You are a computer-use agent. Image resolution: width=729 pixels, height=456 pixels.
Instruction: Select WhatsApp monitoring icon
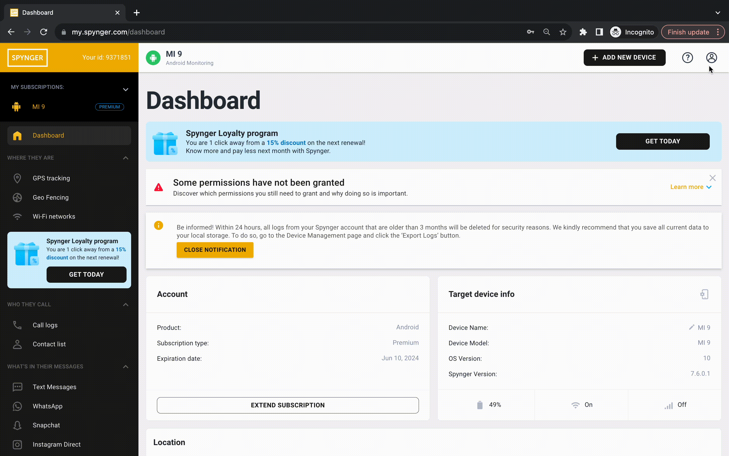(x=18, y=406)
